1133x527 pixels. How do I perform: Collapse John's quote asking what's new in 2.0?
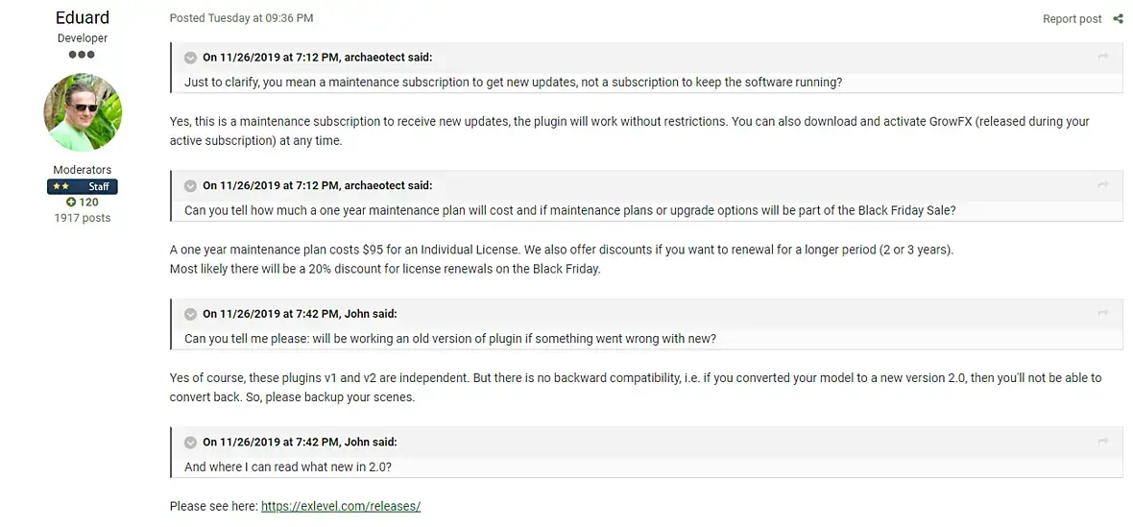pyautogui.click(x=190, y=442)
